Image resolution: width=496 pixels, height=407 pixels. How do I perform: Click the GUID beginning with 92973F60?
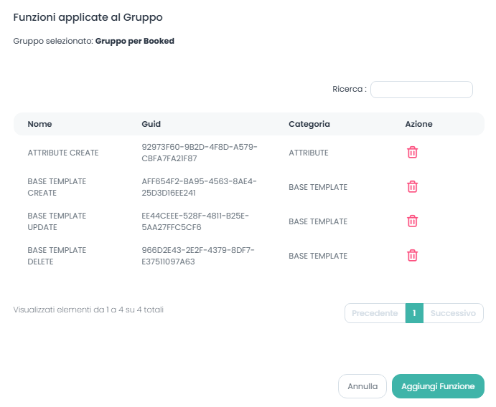click(200, 153)
